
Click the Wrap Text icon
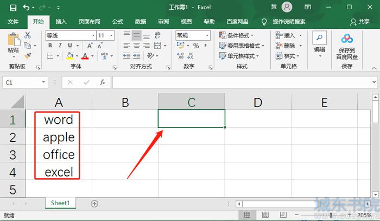pos(157,35)
